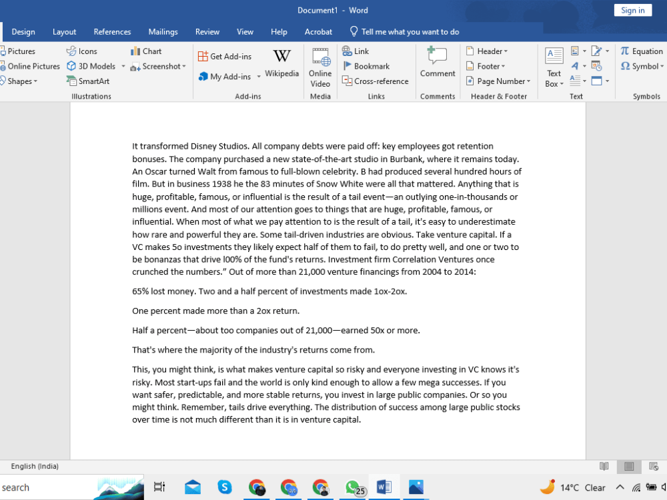This screenshot has height=500, width=667.
Task: Add a Drop Cap
Action: [x=578, y=81]
